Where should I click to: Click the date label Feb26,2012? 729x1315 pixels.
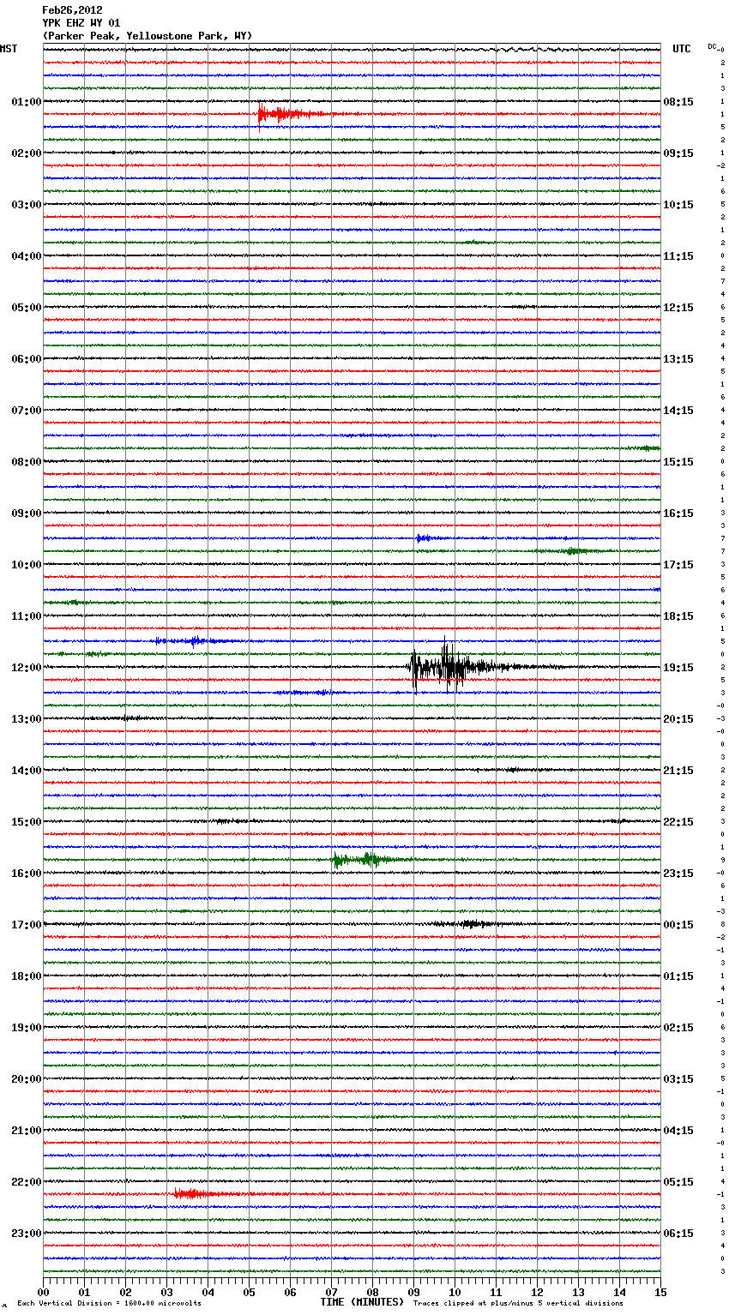(x=72, y=10)
